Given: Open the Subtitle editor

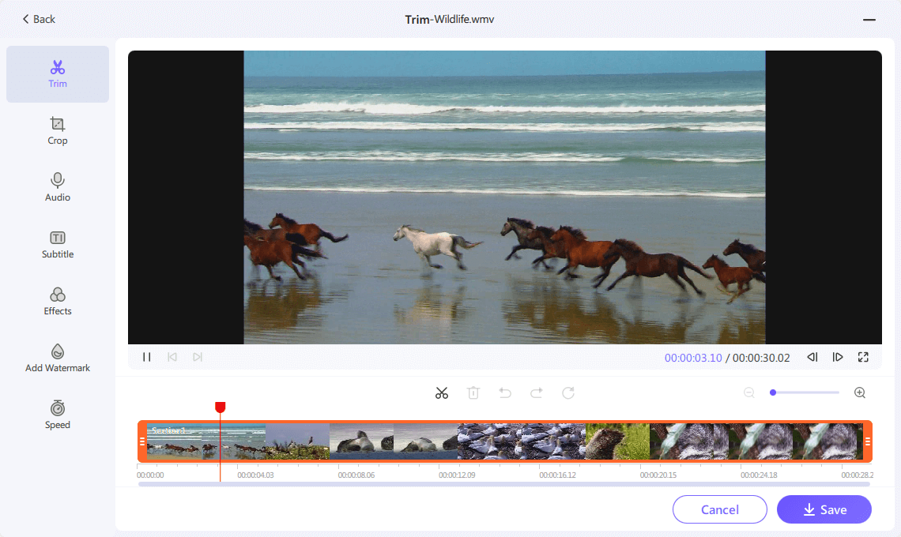Looking at the screenshot, I should tap(58, 245).
